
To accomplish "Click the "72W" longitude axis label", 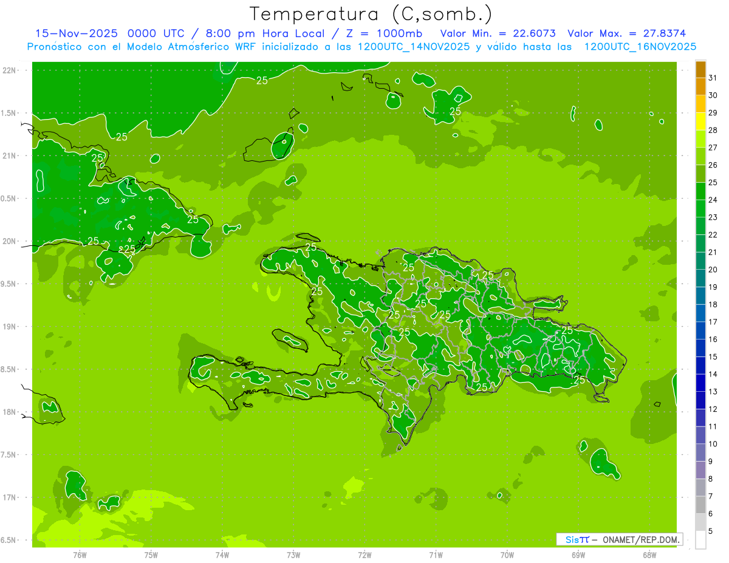I will (x=364, y=555).
